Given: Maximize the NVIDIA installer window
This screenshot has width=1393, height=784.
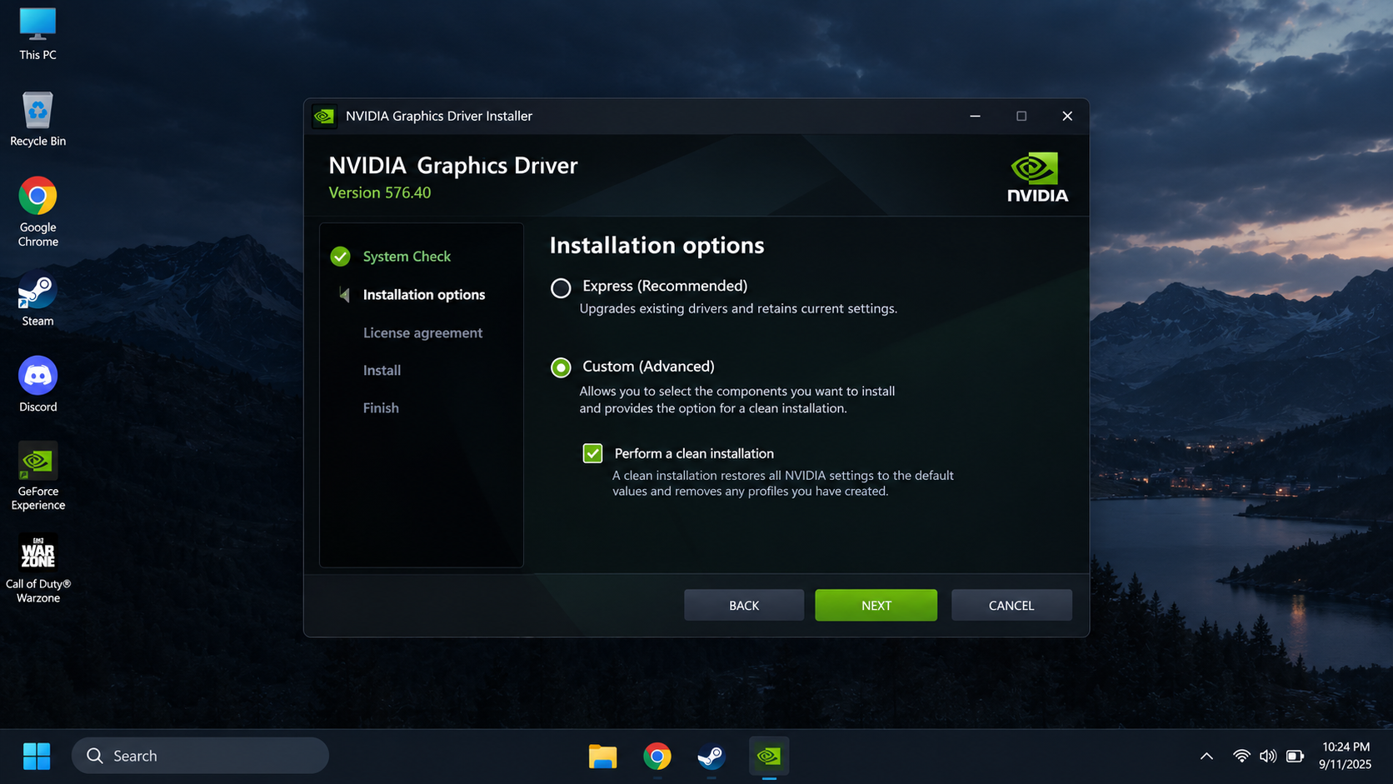Looking at the screenshot, I should pyautogui.click(x=1021, y=116).
